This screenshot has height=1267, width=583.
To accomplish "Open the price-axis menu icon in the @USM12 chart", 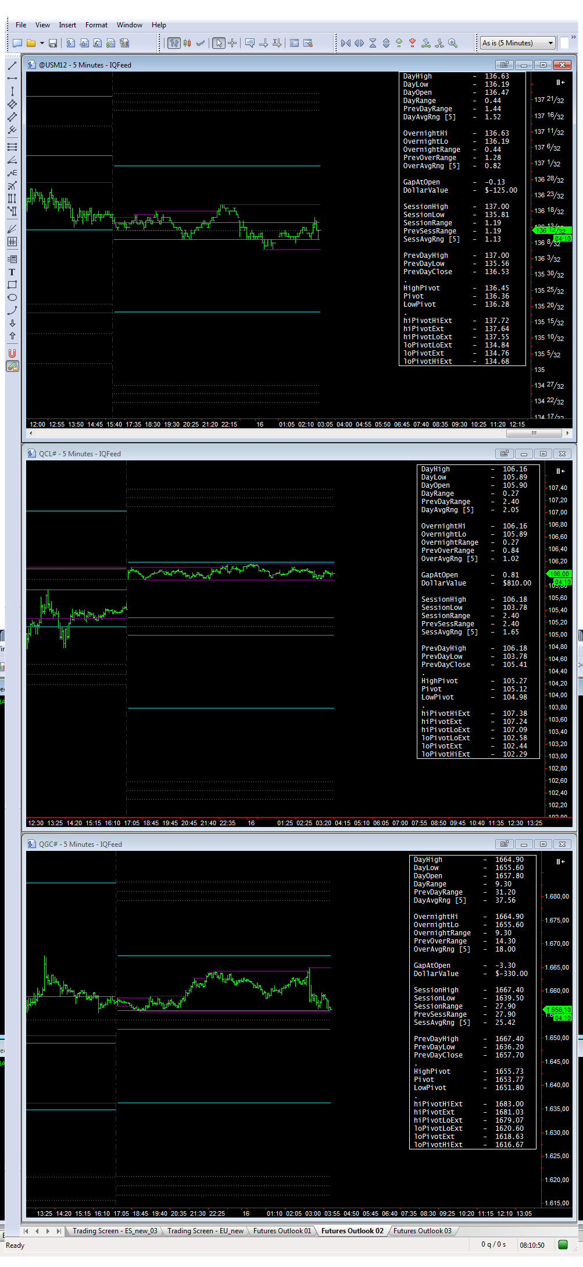I will (560, 82).
